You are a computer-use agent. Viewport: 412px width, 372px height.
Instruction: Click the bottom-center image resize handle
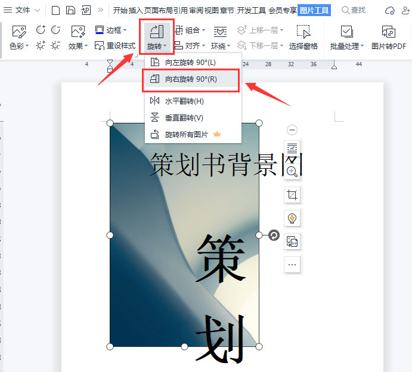pos(184,347)
